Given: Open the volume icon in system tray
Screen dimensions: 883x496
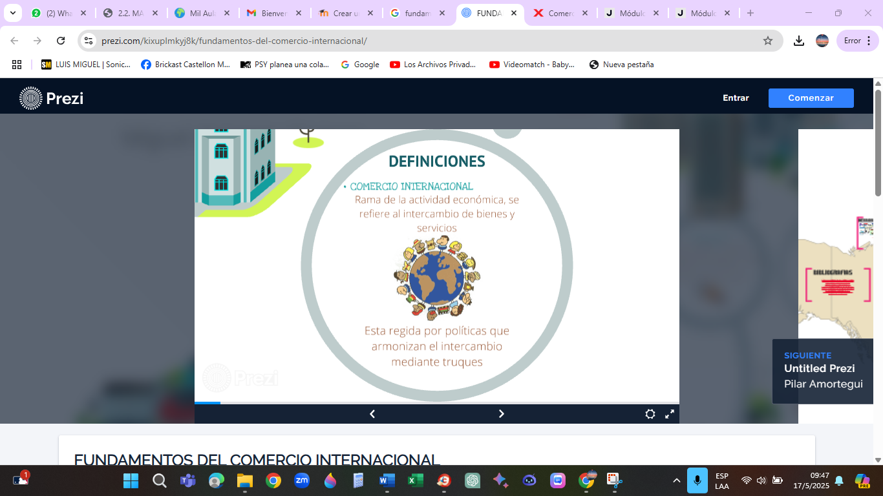Looking at the screenshot, I should [x=761, y=480].
